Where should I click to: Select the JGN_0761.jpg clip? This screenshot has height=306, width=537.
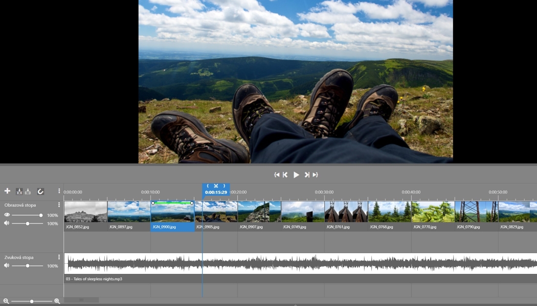tap(346, 216)
